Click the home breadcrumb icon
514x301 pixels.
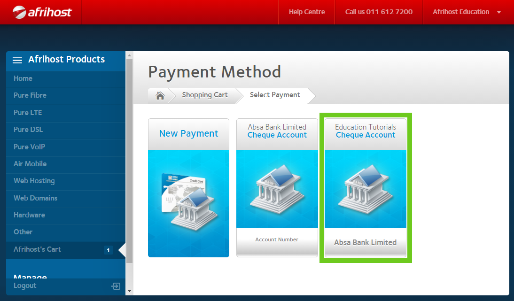tap(160, 95)
